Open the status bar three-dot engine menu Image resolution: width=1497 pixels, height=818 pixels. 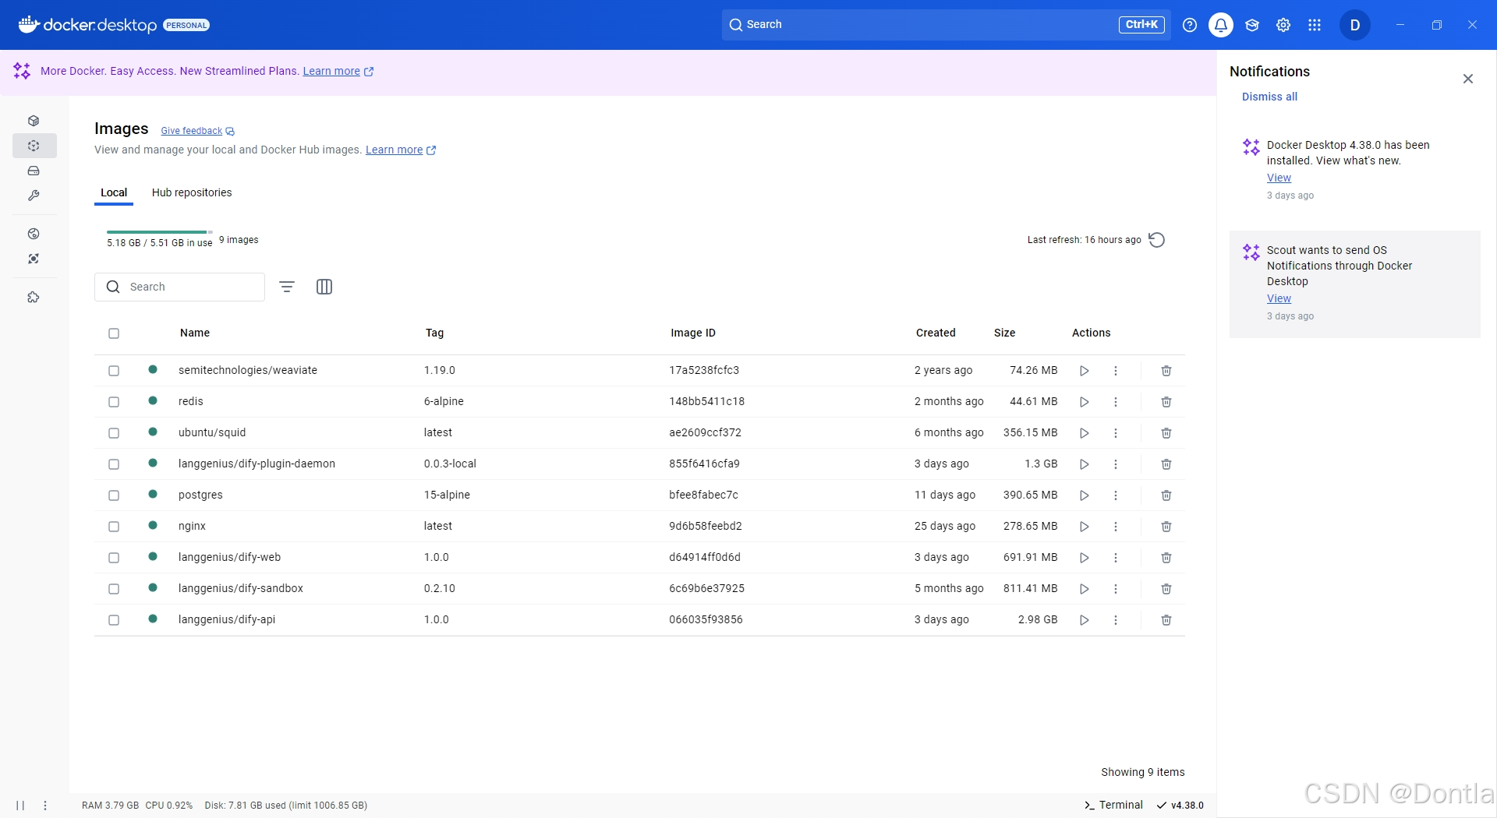(x=45, y=806)
